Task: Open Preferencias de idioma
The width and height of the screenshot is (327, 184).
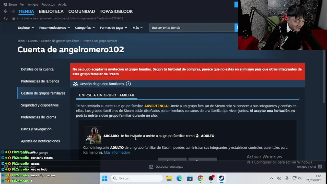Action: pyautogui.click(x=39, y=117)
